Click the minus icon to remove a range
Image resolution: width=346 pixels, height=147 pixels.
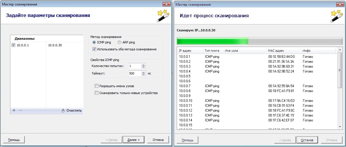click(x=20, y=110)
